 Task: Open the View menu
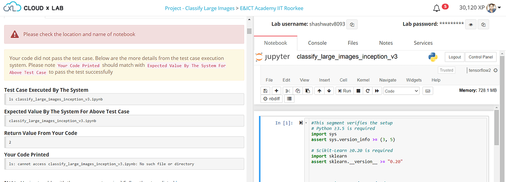304,80
